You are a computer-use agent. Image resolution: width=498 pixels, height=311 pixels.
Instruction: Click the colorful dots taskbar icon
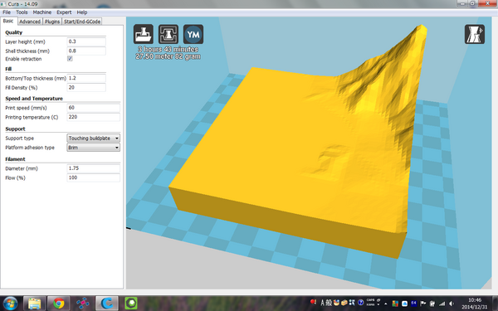[x=82, y=304]
